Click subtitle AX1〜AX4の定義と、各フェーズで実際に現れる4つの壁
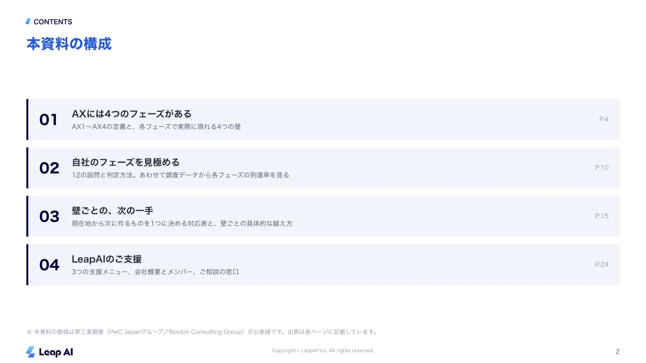The image size is (646, 363). coord(156,127)
